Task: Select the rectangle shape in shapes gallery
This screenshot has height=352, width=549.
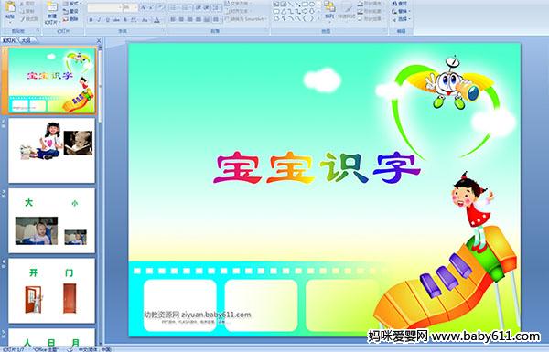Action: pyautogui.click(x=306, y=4)
